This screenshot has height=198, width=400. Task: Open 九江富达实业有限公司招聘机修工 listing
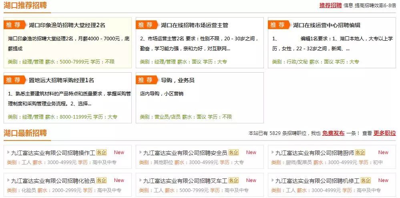(x=317, y=181)
